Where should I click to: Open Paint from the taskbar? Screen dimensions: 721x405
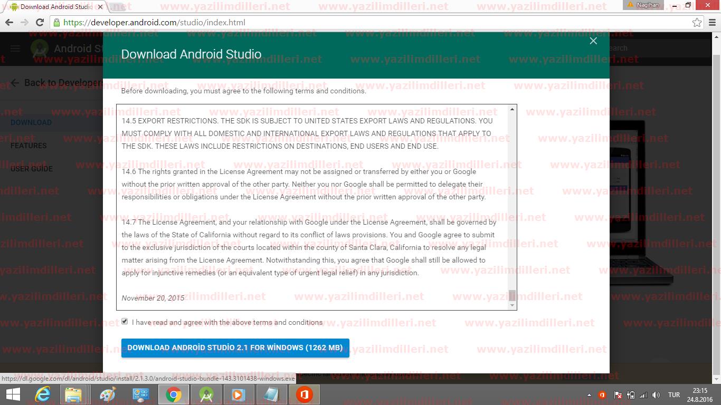tap(107, 394)
